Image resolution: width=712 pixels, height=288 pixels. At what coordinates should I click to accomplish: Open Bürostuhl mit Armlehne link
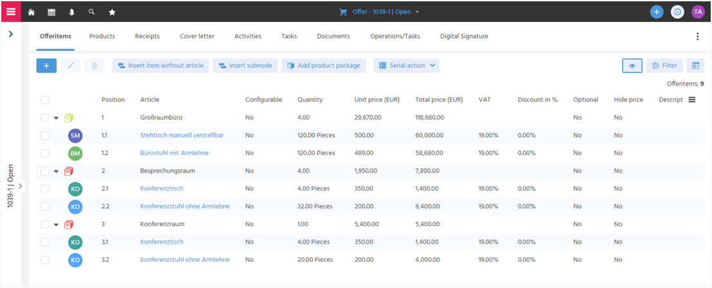pyautogui.click(x=175, y=153)
